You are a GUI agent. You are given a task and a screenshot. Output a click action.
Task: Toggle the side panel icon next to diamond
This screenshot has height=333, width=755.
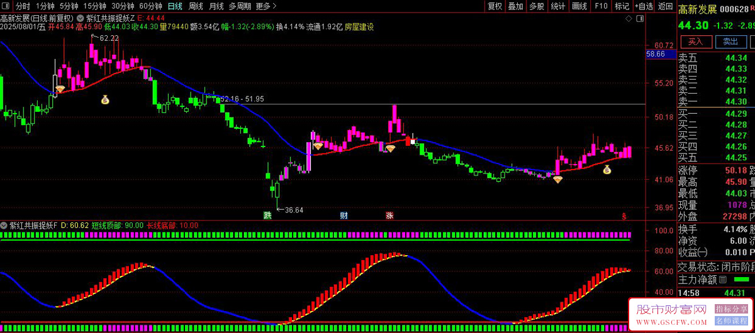640,19
